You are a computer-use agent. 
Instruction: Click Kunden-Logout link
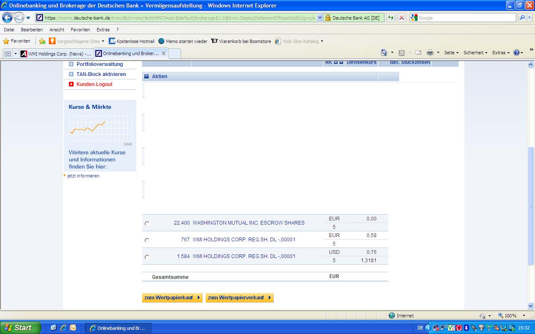pos(94,84)
